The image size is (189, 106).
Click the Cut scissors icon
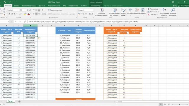tap(4, 9)
